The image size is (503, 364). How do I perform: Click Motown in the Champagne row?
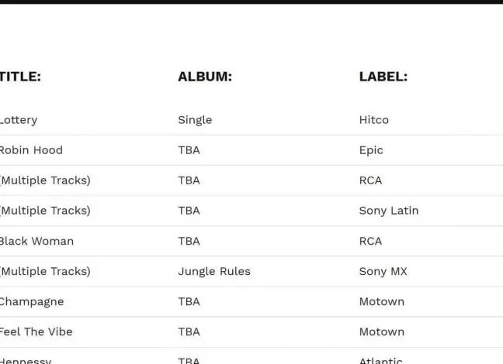click(x=381, y=301)
